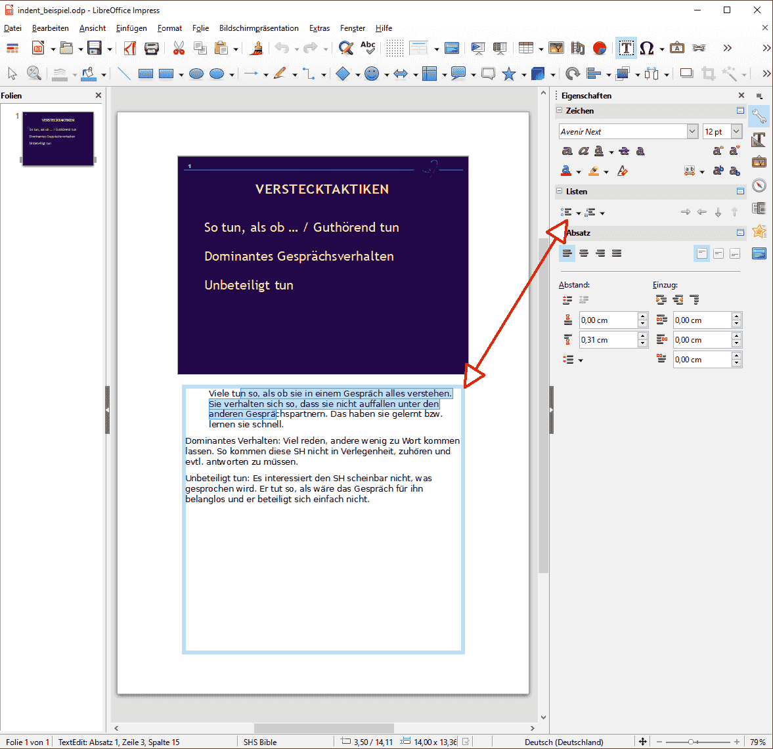Open Zeichen section more options

pyautogui.click(x=740, y=110)
